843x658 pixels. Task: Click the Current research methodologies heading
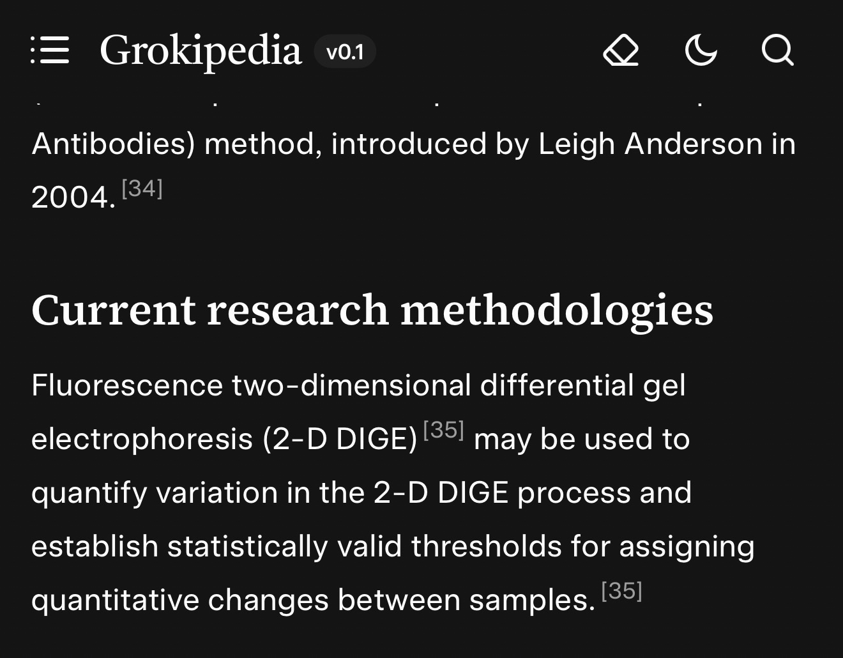(372, 310)
